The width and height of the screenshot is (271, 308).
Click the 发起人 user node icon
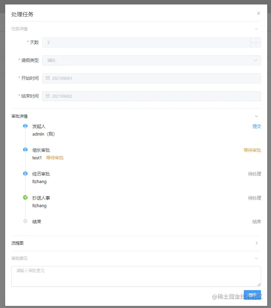25,126
